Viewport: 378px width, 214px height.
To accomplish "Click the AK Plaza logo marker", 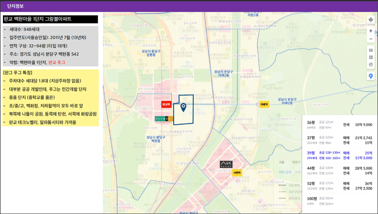I will 226,164.
